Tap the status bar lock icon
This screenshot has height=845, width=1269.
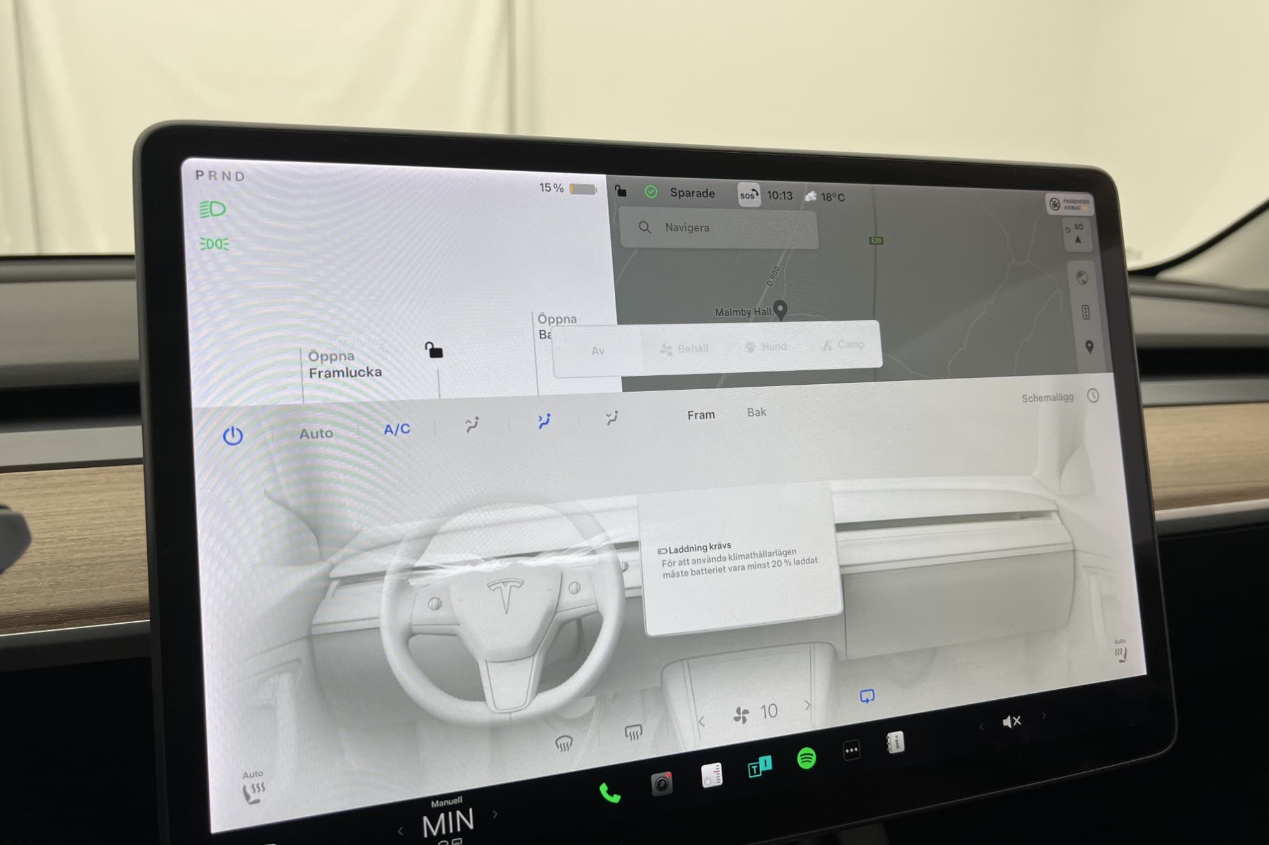coord(621,190)
